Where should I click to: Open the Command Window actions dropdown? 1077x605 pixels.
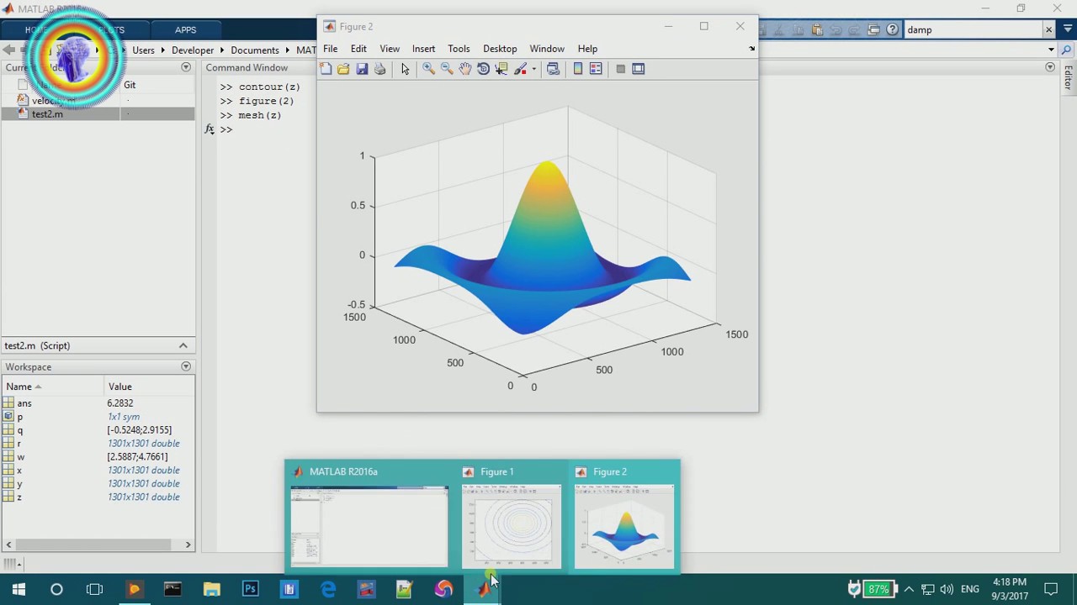tap(1050, 67)
